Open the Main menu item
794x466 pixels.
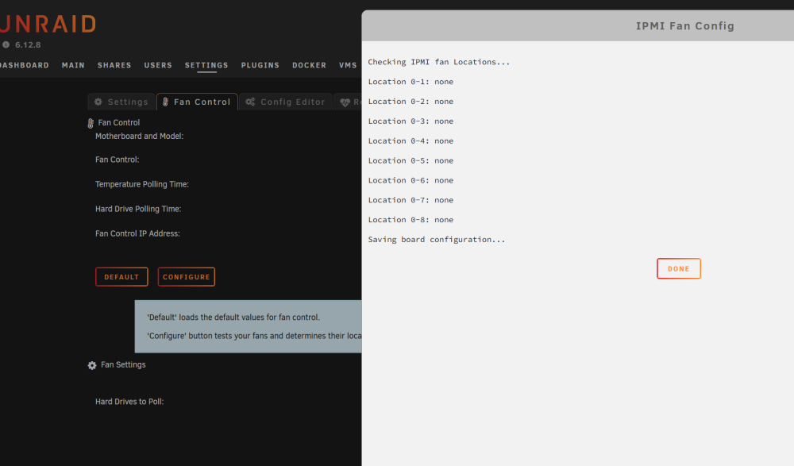73,65
